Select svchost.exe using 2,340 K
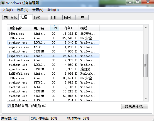This screenshot has height=121, width=154. (x=53, y=42)
